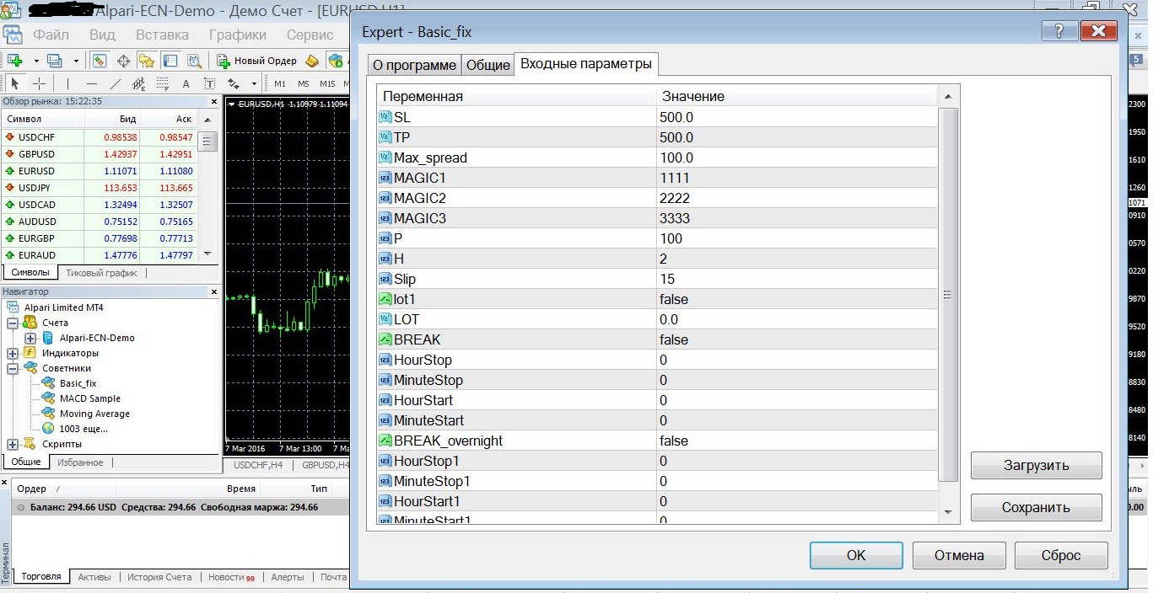Screen dimensions: 1153x593
Task: Switch to the M5 timeframe
Action: tap(304, 83)
